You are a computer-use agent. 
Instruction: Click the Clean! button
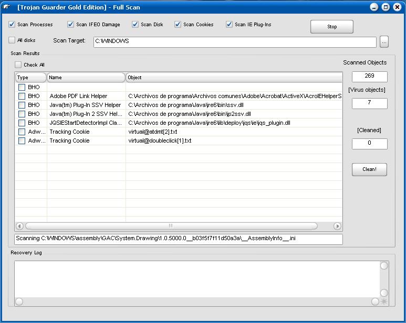pyautogui.click(x=369, y=169)
